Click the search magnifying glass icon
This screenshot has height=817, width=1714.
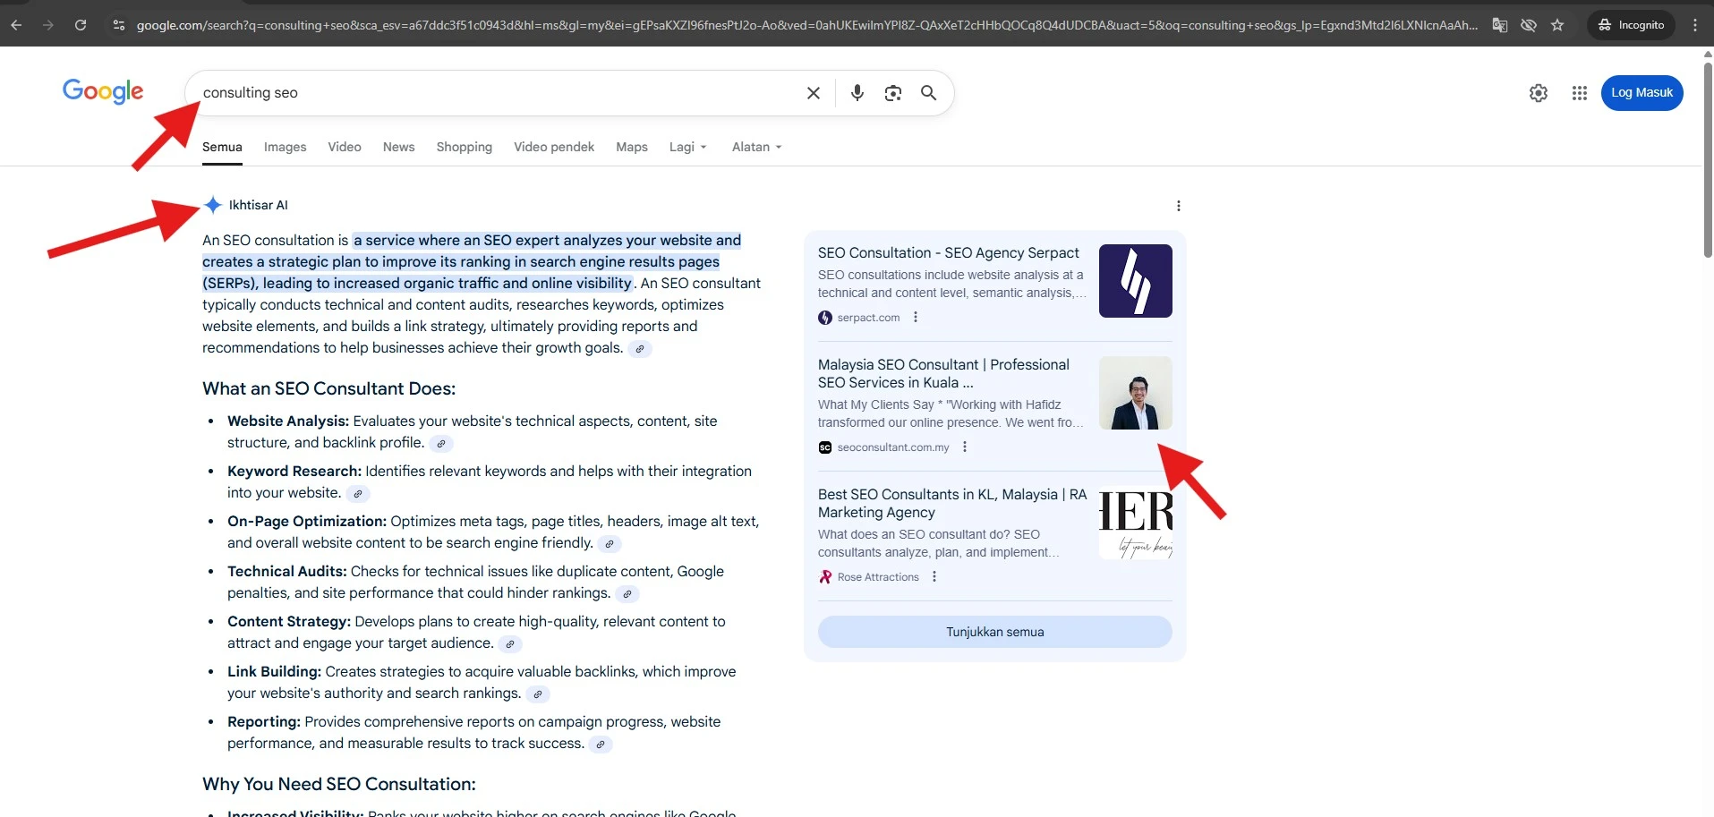click(x=928, y=92)
